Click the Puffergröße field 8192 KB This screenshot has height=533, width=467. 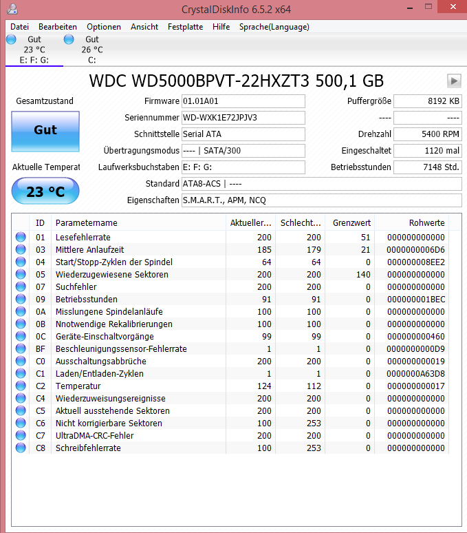pyautogui.click(x=428, y=101)
